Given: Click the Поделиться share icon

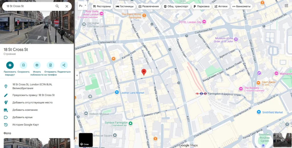Looking at the screenshot, I should 64,65.
